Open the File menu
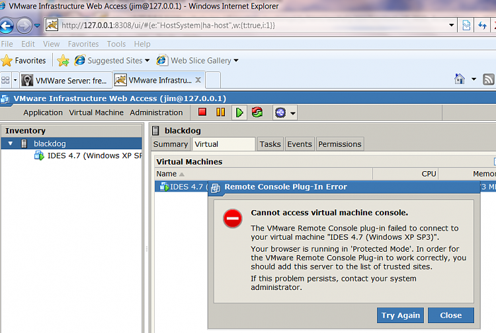The height and width of the screenshot is (333, 496). click(x=7, y=44)
